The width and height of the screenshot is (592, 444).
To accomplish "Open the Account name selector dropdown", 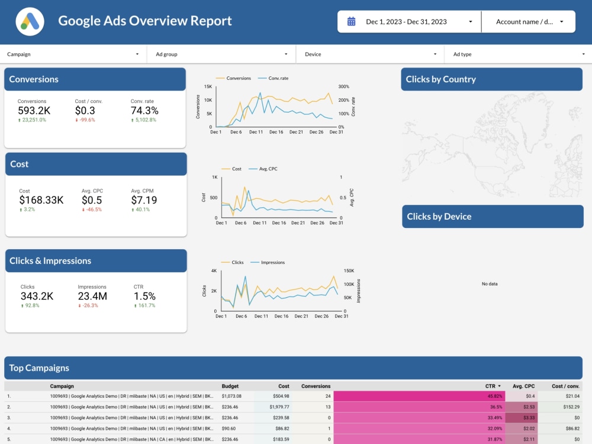I will (x=528, y=21).
